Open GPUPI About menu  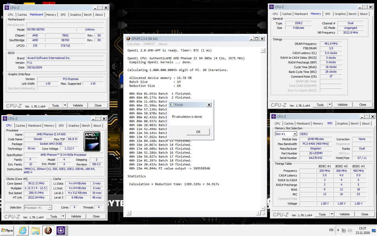[163, 44]
